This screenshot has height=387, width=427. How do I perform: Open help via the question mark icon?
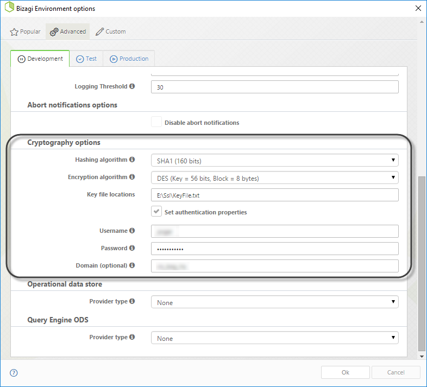click(x=14, y=373)
